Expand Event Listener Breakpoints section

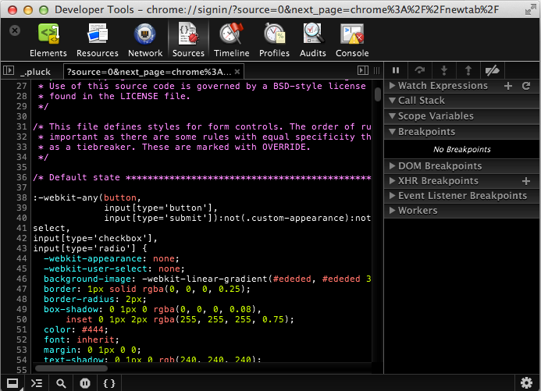coord(462,196)
